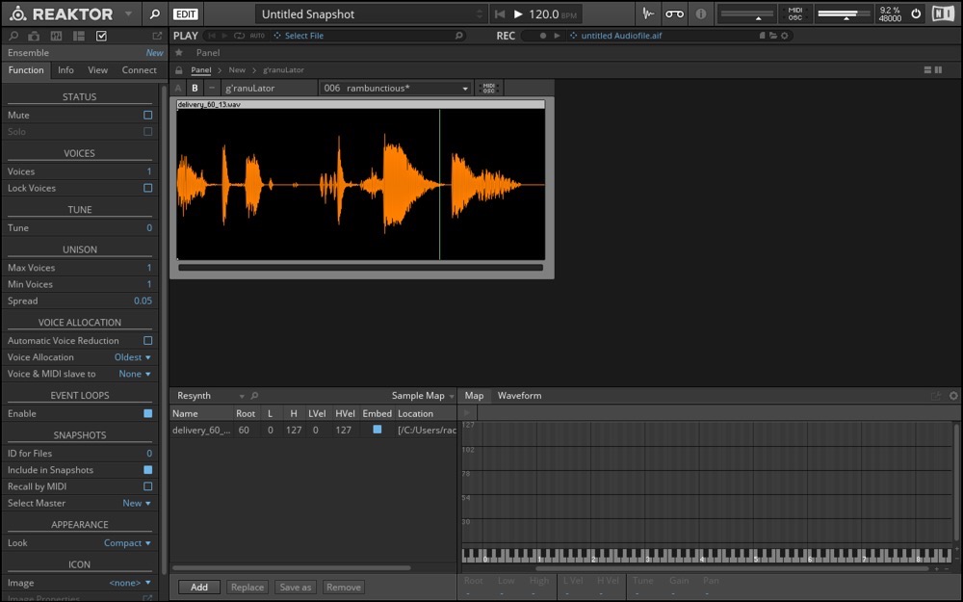Viewport: 963px width, 602px height.
Task: Switch to the Function tab
Action: click(x=26, y=70)
